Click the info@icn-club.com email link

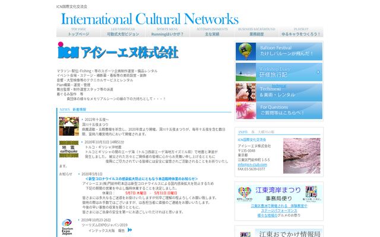[252, 165]
